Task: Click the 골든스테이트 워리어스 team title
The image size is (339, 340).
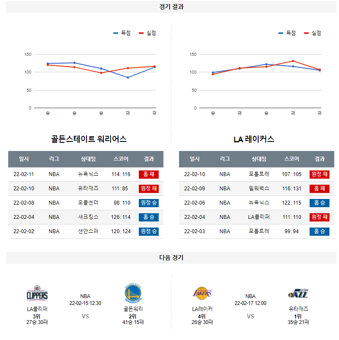Action: (x=89, y=139)
